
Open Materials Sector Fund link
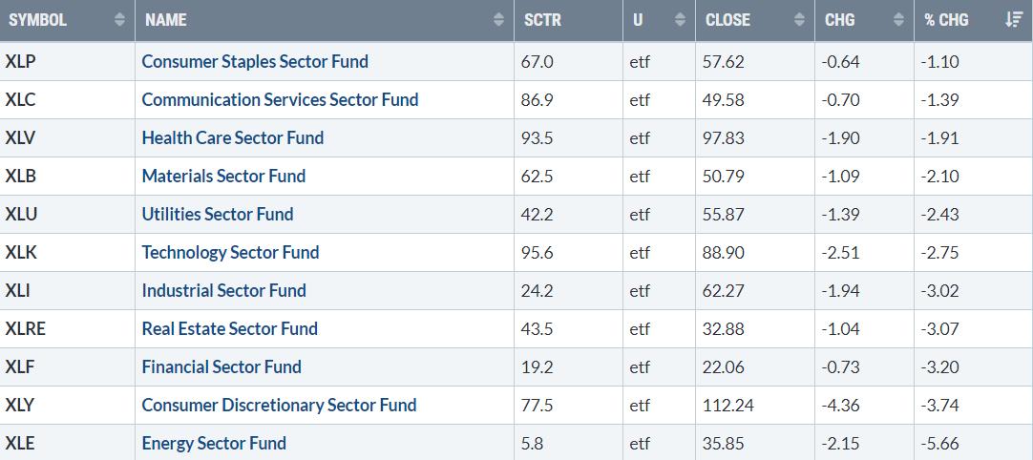click(223, 176)
